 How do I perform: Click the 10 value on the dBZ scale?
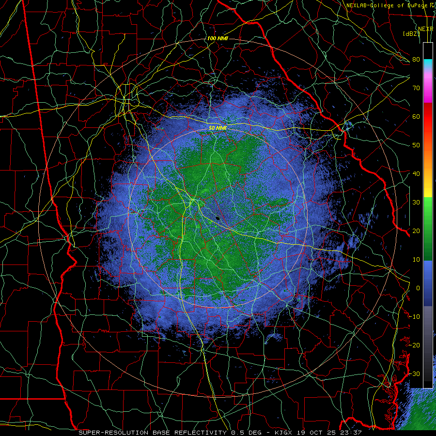(x=416, y=260)
